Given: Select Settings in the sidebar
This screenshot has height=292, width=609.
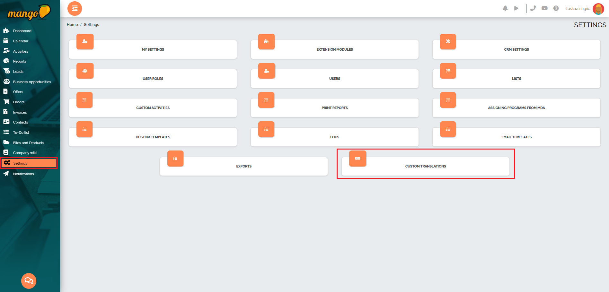Looking at the screenshot, I should pos(29,163).
